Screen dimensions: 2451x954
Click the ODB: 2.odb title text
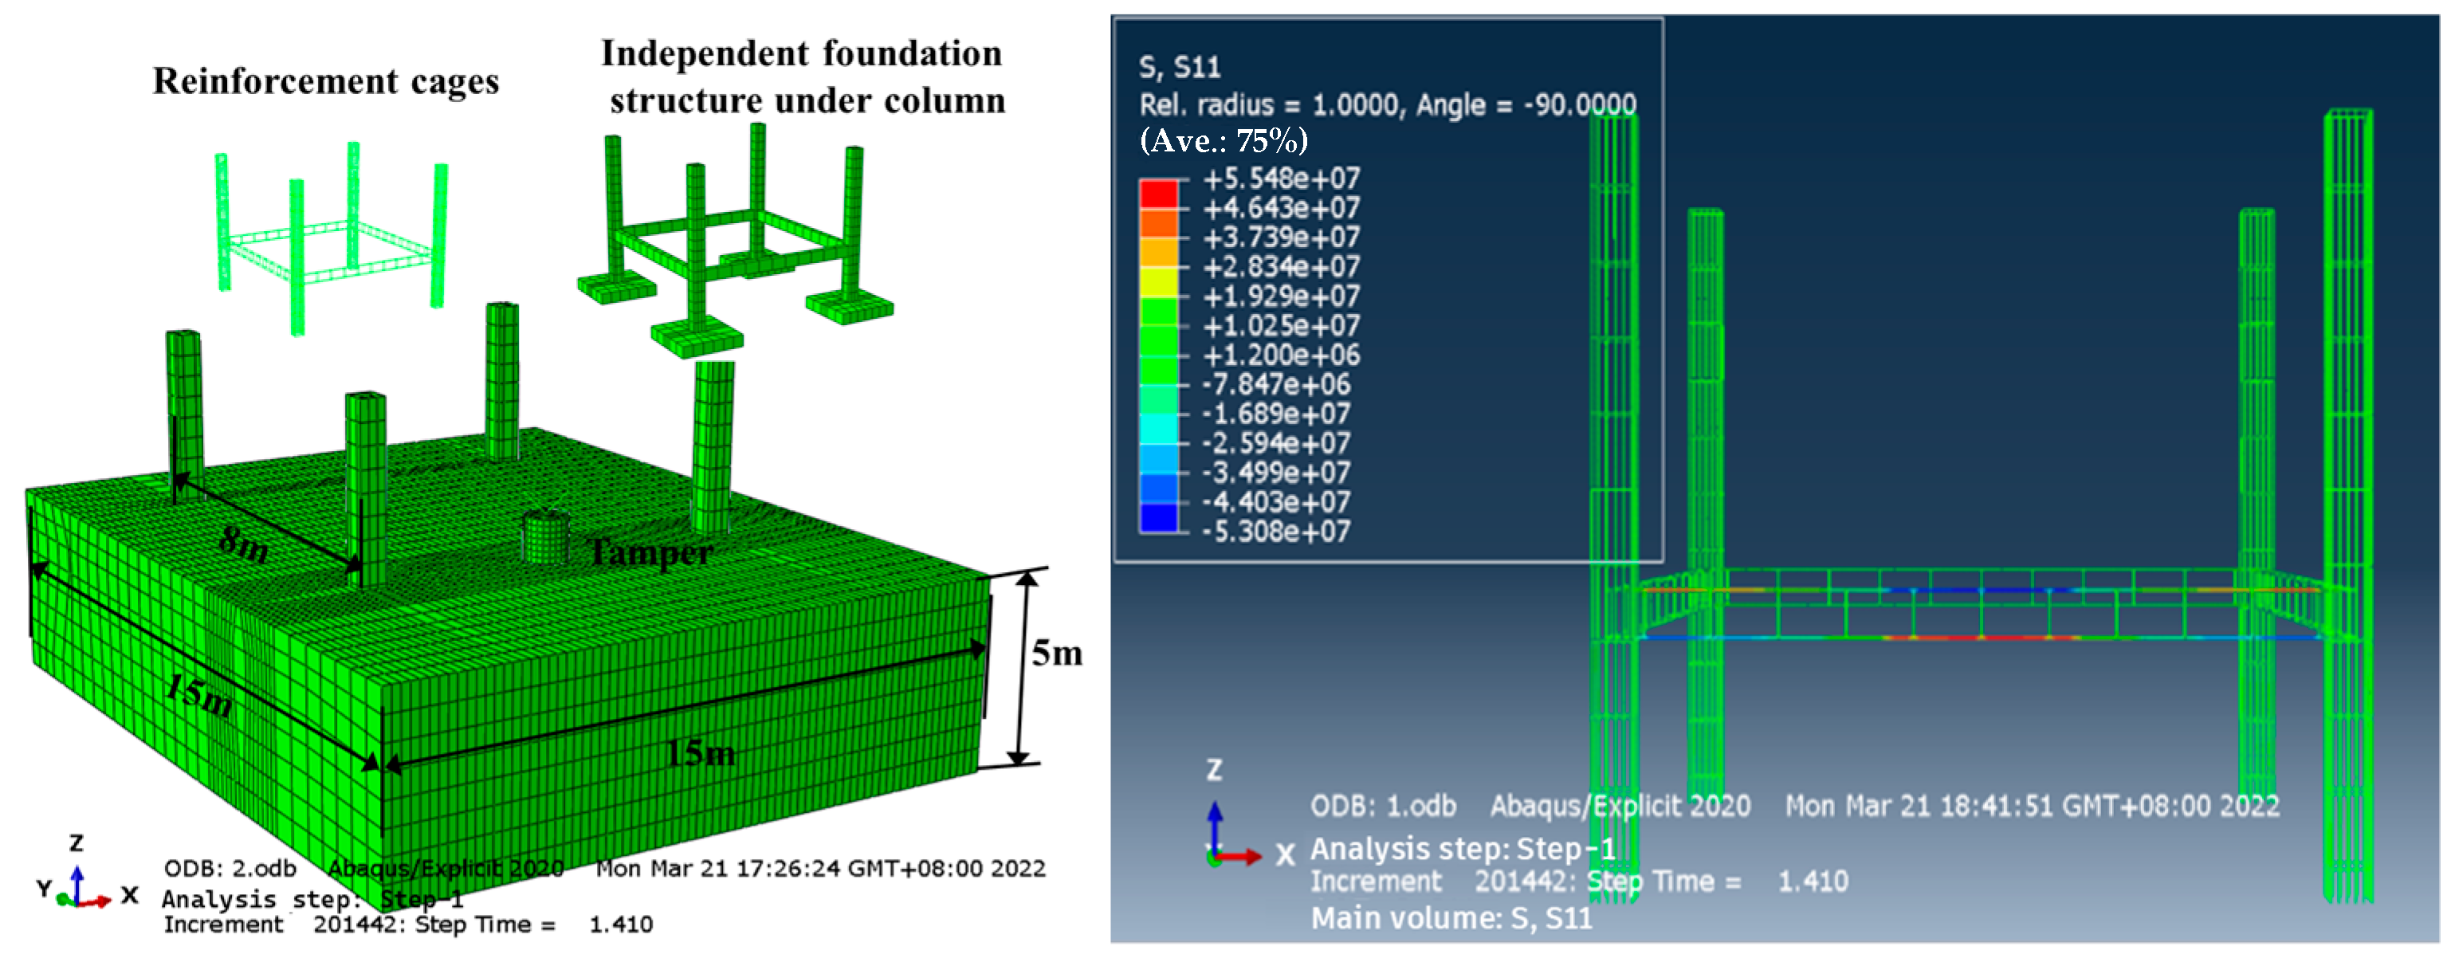[230, 869]
